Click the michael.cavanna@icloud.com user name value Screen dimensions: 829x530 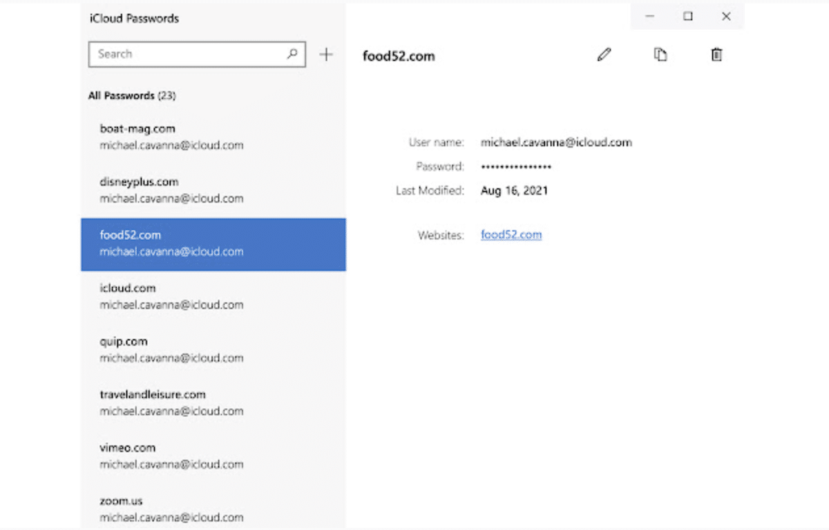pyautogui.click(x=556, y=143)
